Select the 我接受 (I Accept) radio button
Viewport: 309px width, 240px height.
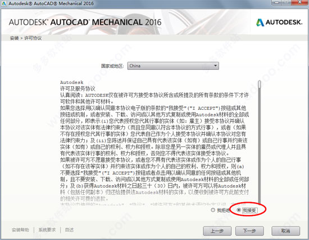click(x=239, y=210)
